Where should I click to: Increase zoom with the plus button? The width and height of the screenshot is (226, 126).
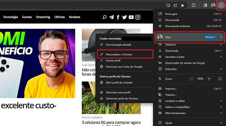pyautogui.click(x=209, y=79)
